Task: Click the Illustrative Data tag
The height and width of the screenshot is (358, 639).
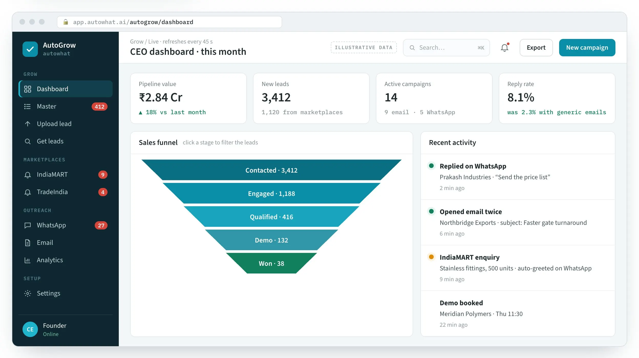Action: click(x=364, y=48)
